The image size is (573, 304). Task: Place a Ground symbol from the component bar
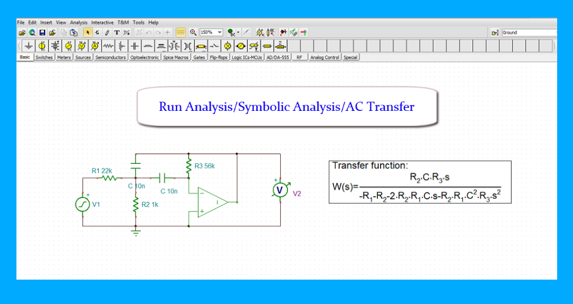tap(29, 46)
